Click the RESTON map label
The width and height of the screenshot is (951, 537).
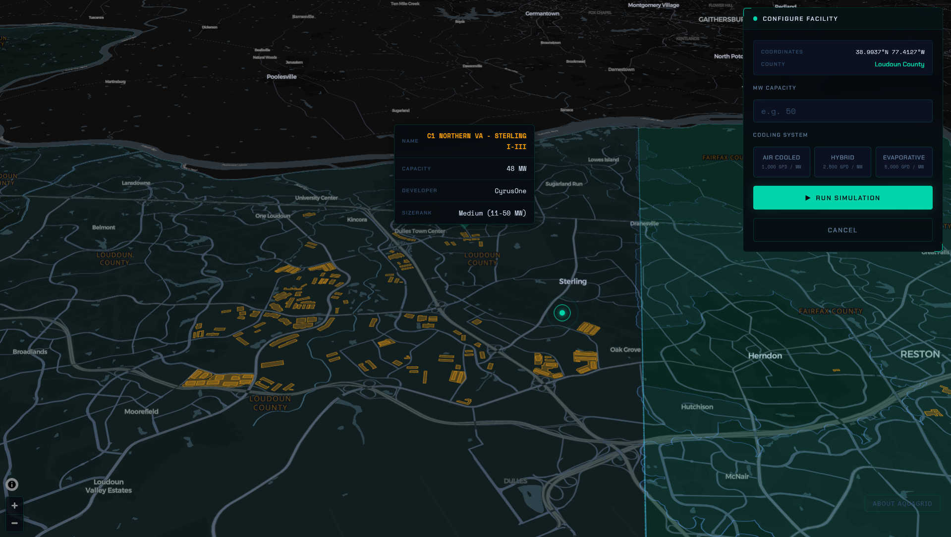click(x=920, y=354)
